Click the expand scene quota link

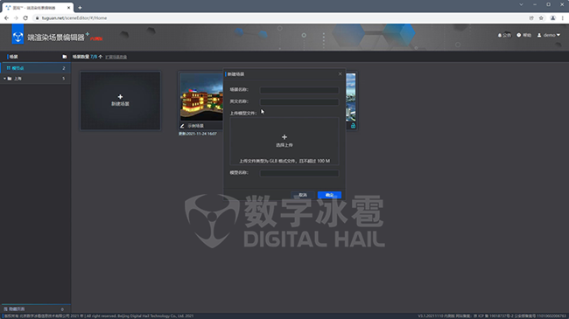pos(116,57)
